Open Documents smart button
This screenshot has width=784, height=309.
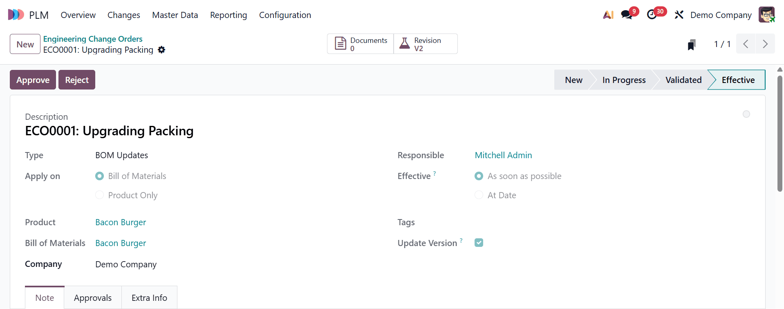tap(361, 44)
